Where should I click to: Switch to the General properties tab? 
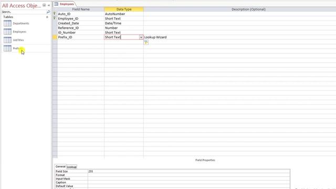tap(60, 166)
